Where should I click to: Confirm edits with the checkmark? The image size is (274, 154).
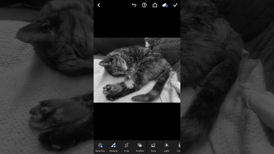tap(175, 5)
